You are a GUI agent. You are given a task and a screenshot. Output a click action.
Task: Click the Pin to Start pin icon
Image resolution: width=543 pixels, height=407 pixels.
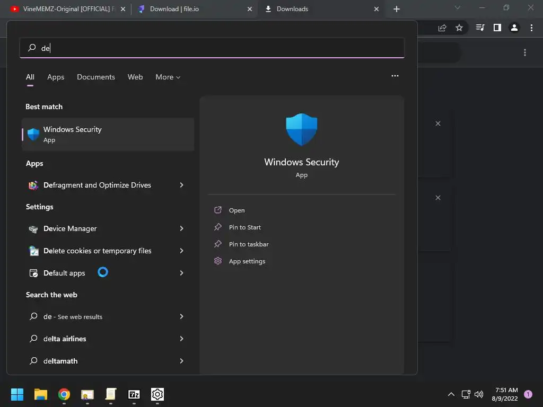point(218,227)
